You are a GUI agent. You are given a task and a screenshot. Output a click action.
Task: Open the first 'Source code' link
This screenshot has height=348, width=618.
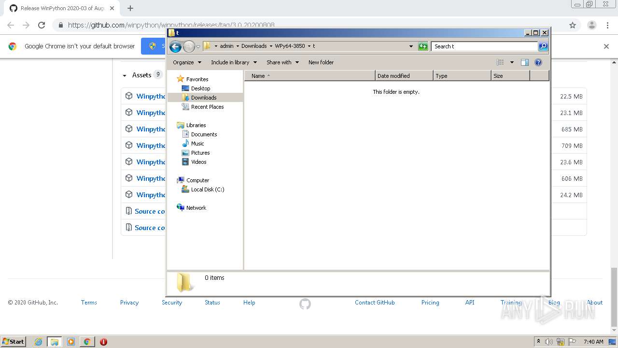coord(150,211)
